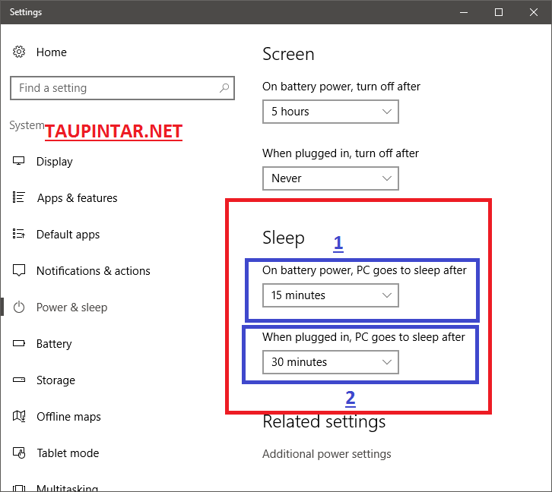This screenshot has width=552, height=492.
Task: Open the Battery settings section
Action: (54, 344)
